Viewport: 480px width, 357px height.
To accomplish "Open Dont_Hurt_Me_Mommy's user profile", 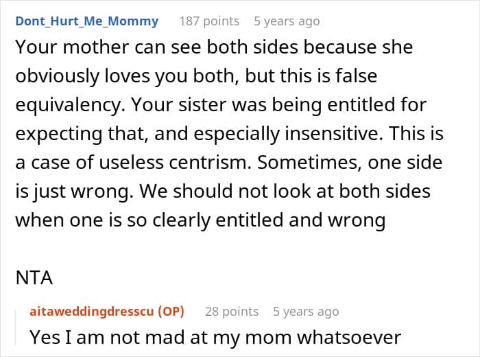I will coord(86,21).
